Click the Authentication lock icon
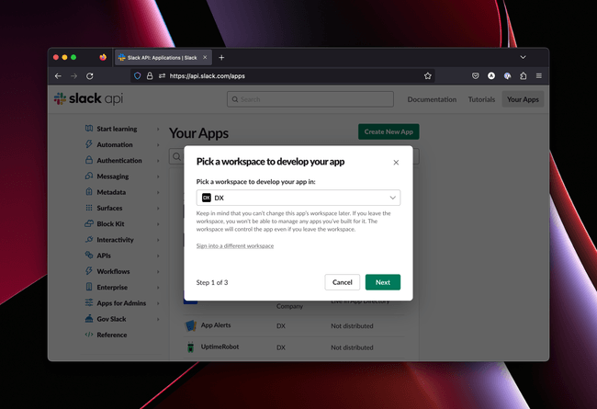The image size is (597, 409). 89,160
